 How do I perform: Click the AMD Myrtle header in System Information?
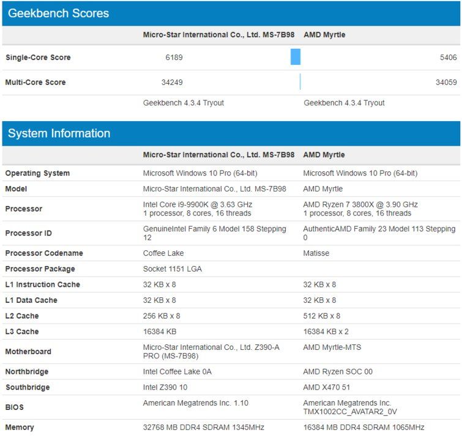click(324, 155)
